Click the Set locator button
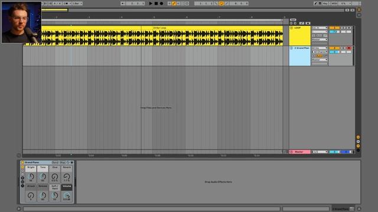 point(293,20)
